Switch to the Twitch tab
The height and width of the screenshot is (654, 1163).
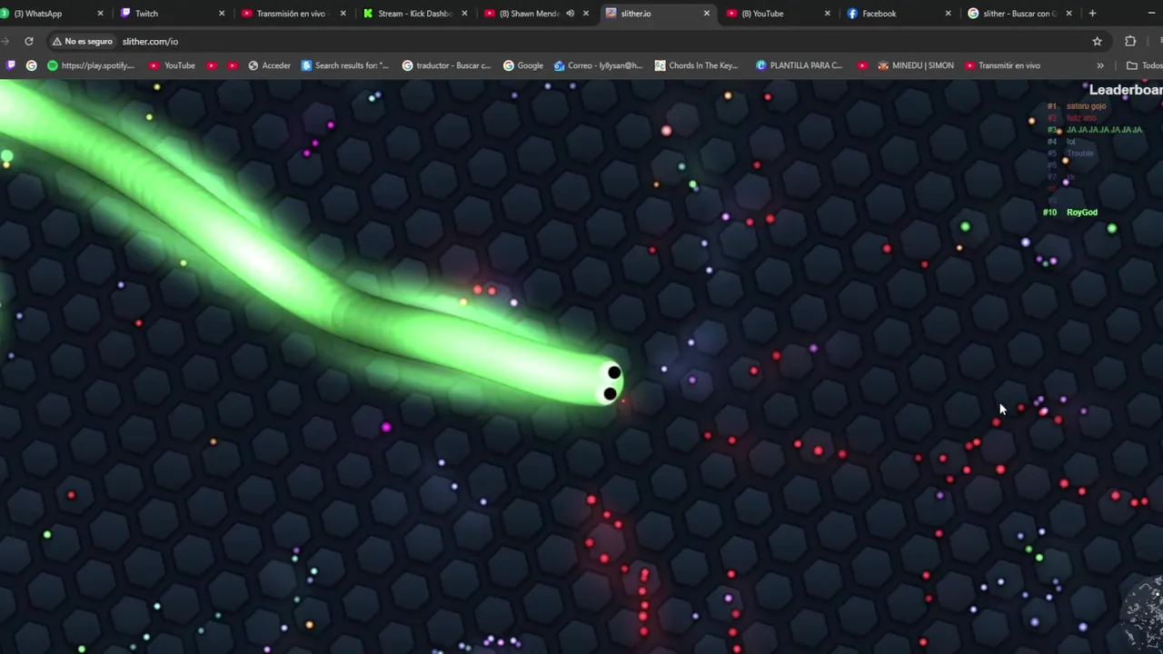tap(170, 14)
